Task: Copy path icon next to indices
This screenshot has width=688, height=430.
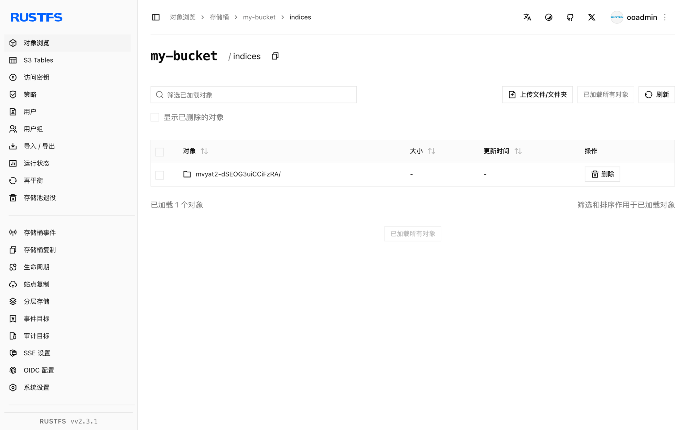Action: [275, 56]
